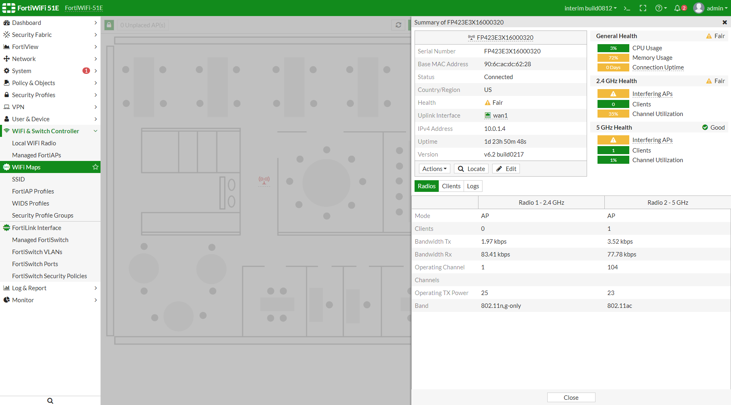
Task: Click the Edit button
Action: (x=506, y=169)
